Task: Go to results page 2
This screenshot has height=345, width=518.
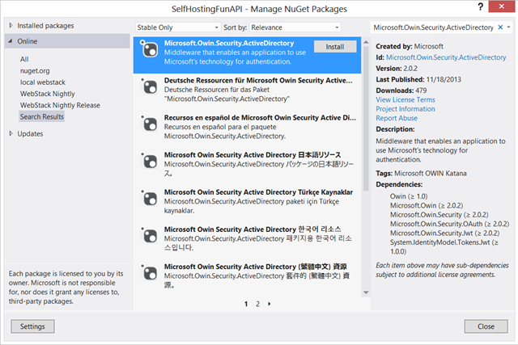Action: tap(257, 304)
